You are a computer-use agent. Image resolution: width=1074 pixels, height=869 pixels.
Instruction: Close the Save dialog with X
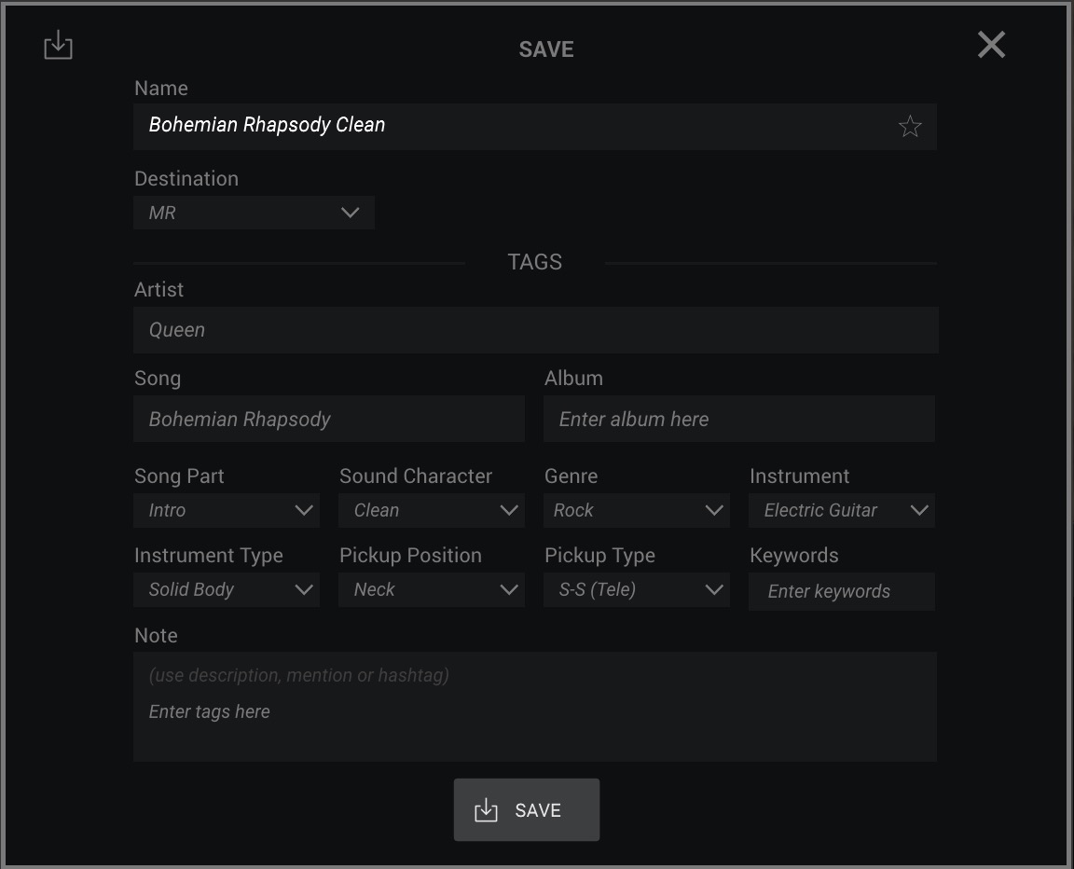991,45
